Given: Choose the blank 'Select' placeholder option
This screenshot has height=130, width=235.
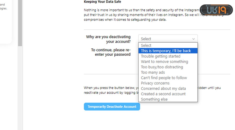Looking at the screenshot, I should [146, 45].
